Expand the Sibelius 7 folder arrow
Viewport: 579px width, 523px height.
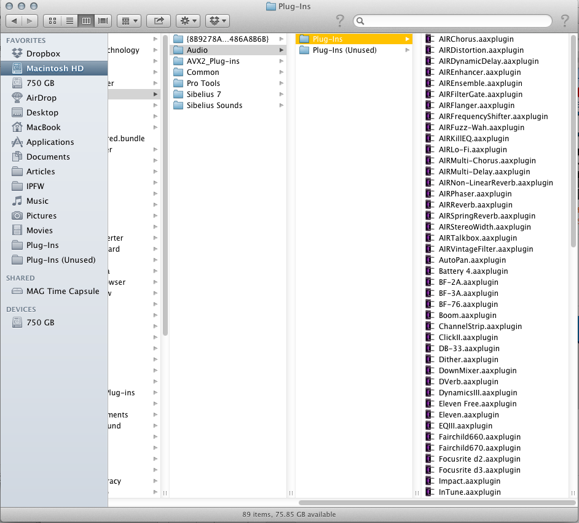[281, 94]
